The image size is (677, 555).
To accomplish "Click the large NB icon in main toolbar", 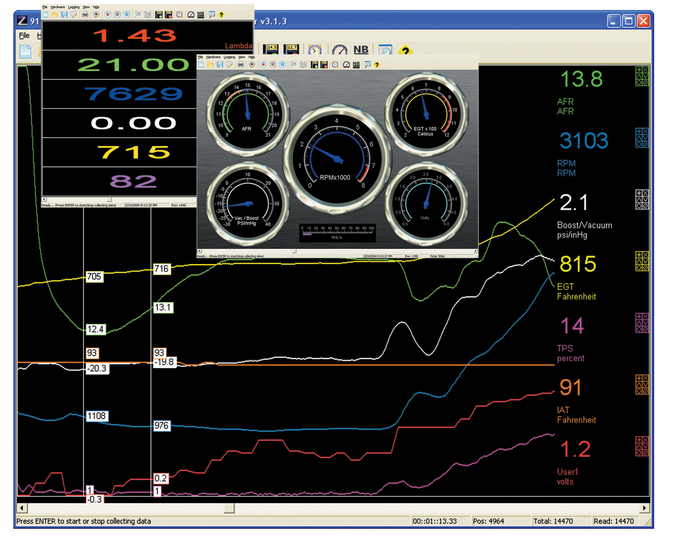I will click(361, 50).
